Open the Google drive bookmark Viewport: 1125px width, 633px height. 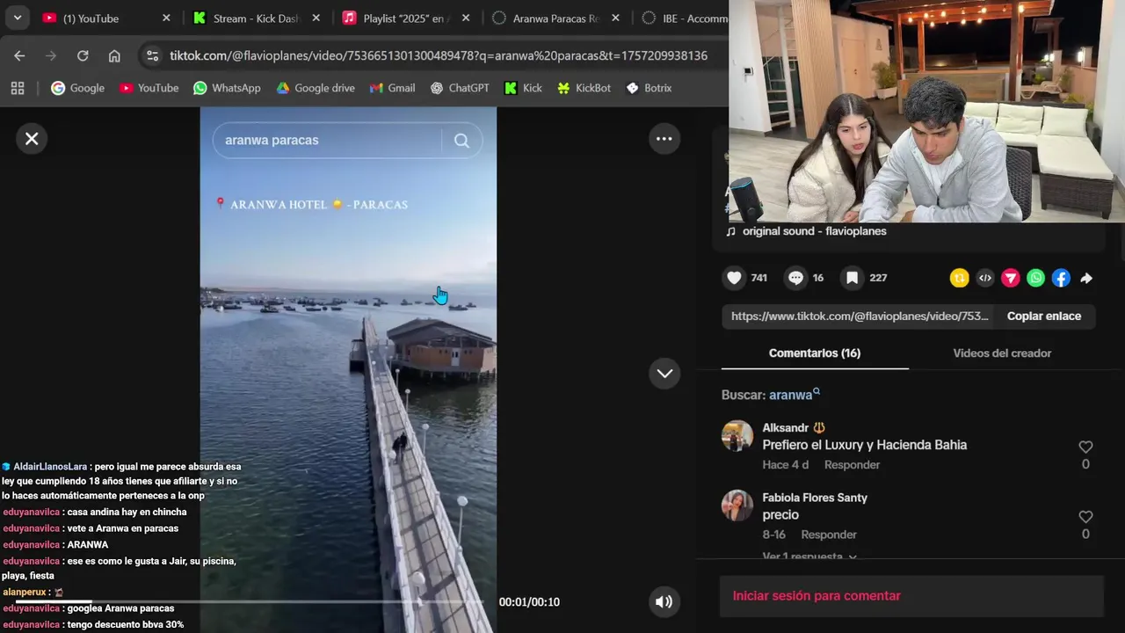[316, 88]
